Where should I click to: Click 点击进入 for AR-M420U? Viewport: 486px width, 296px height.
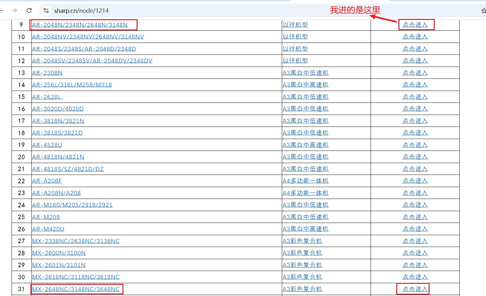415,229
